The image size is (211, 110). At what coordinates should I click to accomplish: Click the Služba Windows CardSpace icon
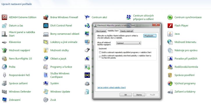point(46,75)
